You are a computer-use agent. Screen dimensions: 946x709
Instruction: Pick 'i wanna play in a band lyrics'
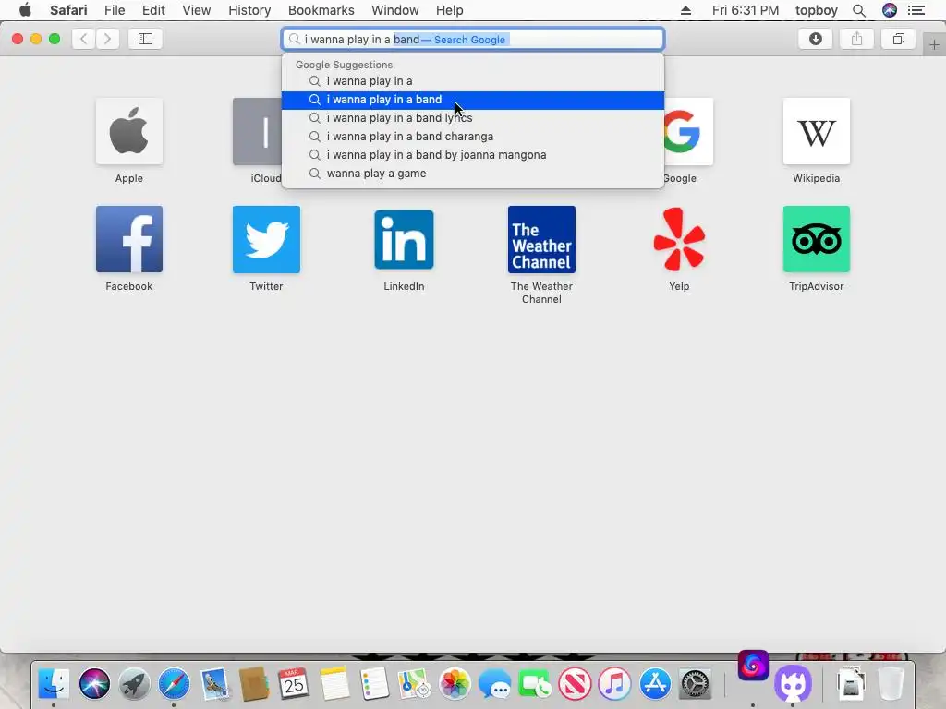(473, 118)
